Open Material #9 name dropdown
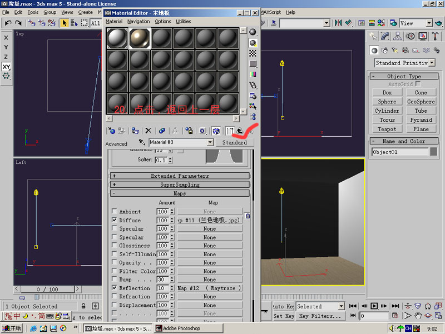The height and width of the screenshot is (334, 445). click(210, 142)
